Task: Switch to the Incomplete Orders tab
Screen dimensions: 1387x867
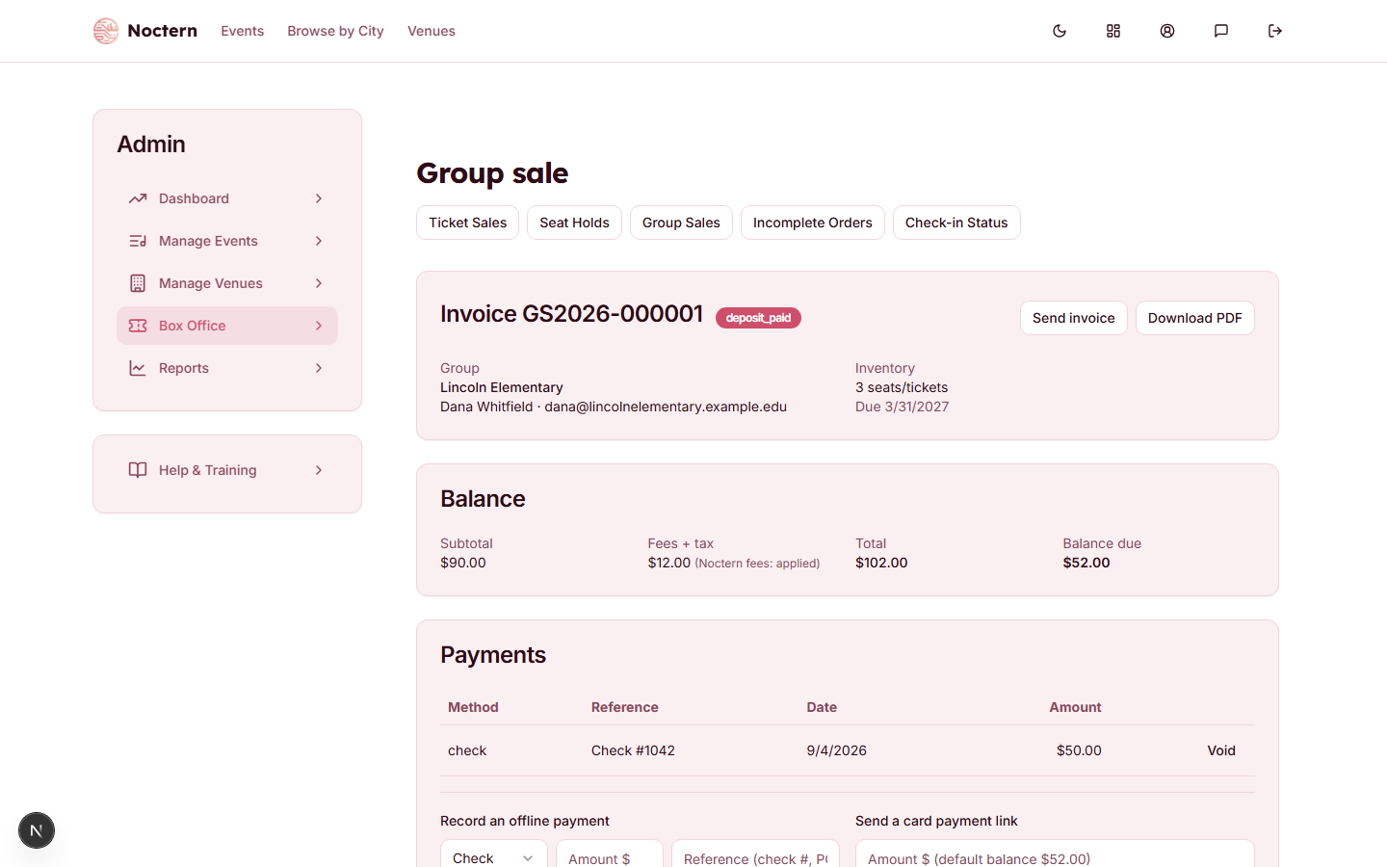Action: click(813, 223)
